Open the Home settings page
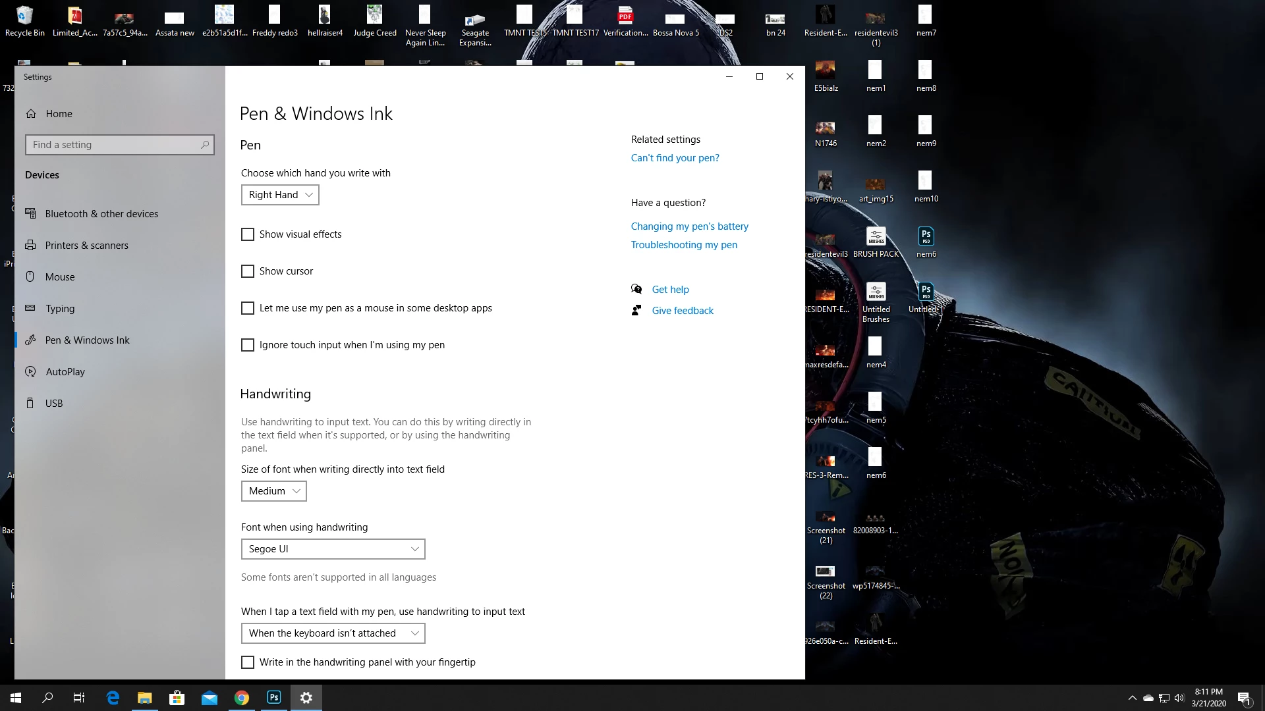Image resolution: width=1265 pixels, height=711 pixels. pos(119,113)
